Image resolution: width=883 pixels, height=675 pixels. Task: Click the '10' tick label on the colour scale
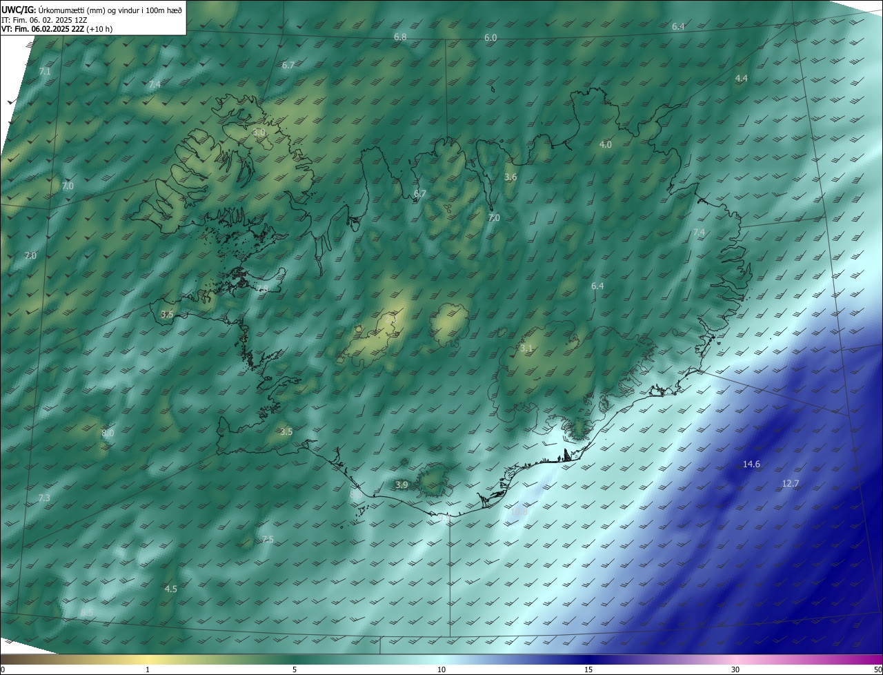pos(441,669)
